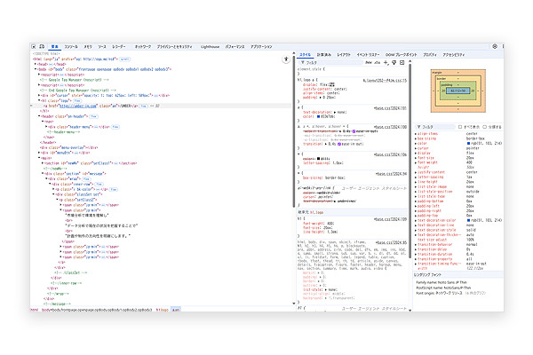Image resolution: width=533 pixels, height=355 pixels.
Task: Open the flexbox editor icon after display: flex
Action: pyautogui.click(x=332, y=84)
